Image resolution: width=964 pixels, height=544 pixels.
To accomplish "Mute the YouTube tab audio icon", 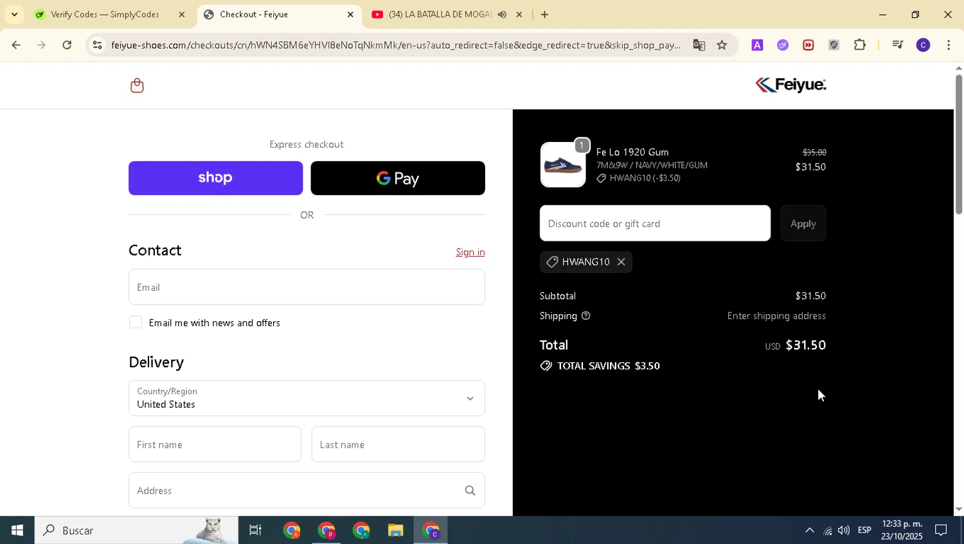I will [502, 14].
